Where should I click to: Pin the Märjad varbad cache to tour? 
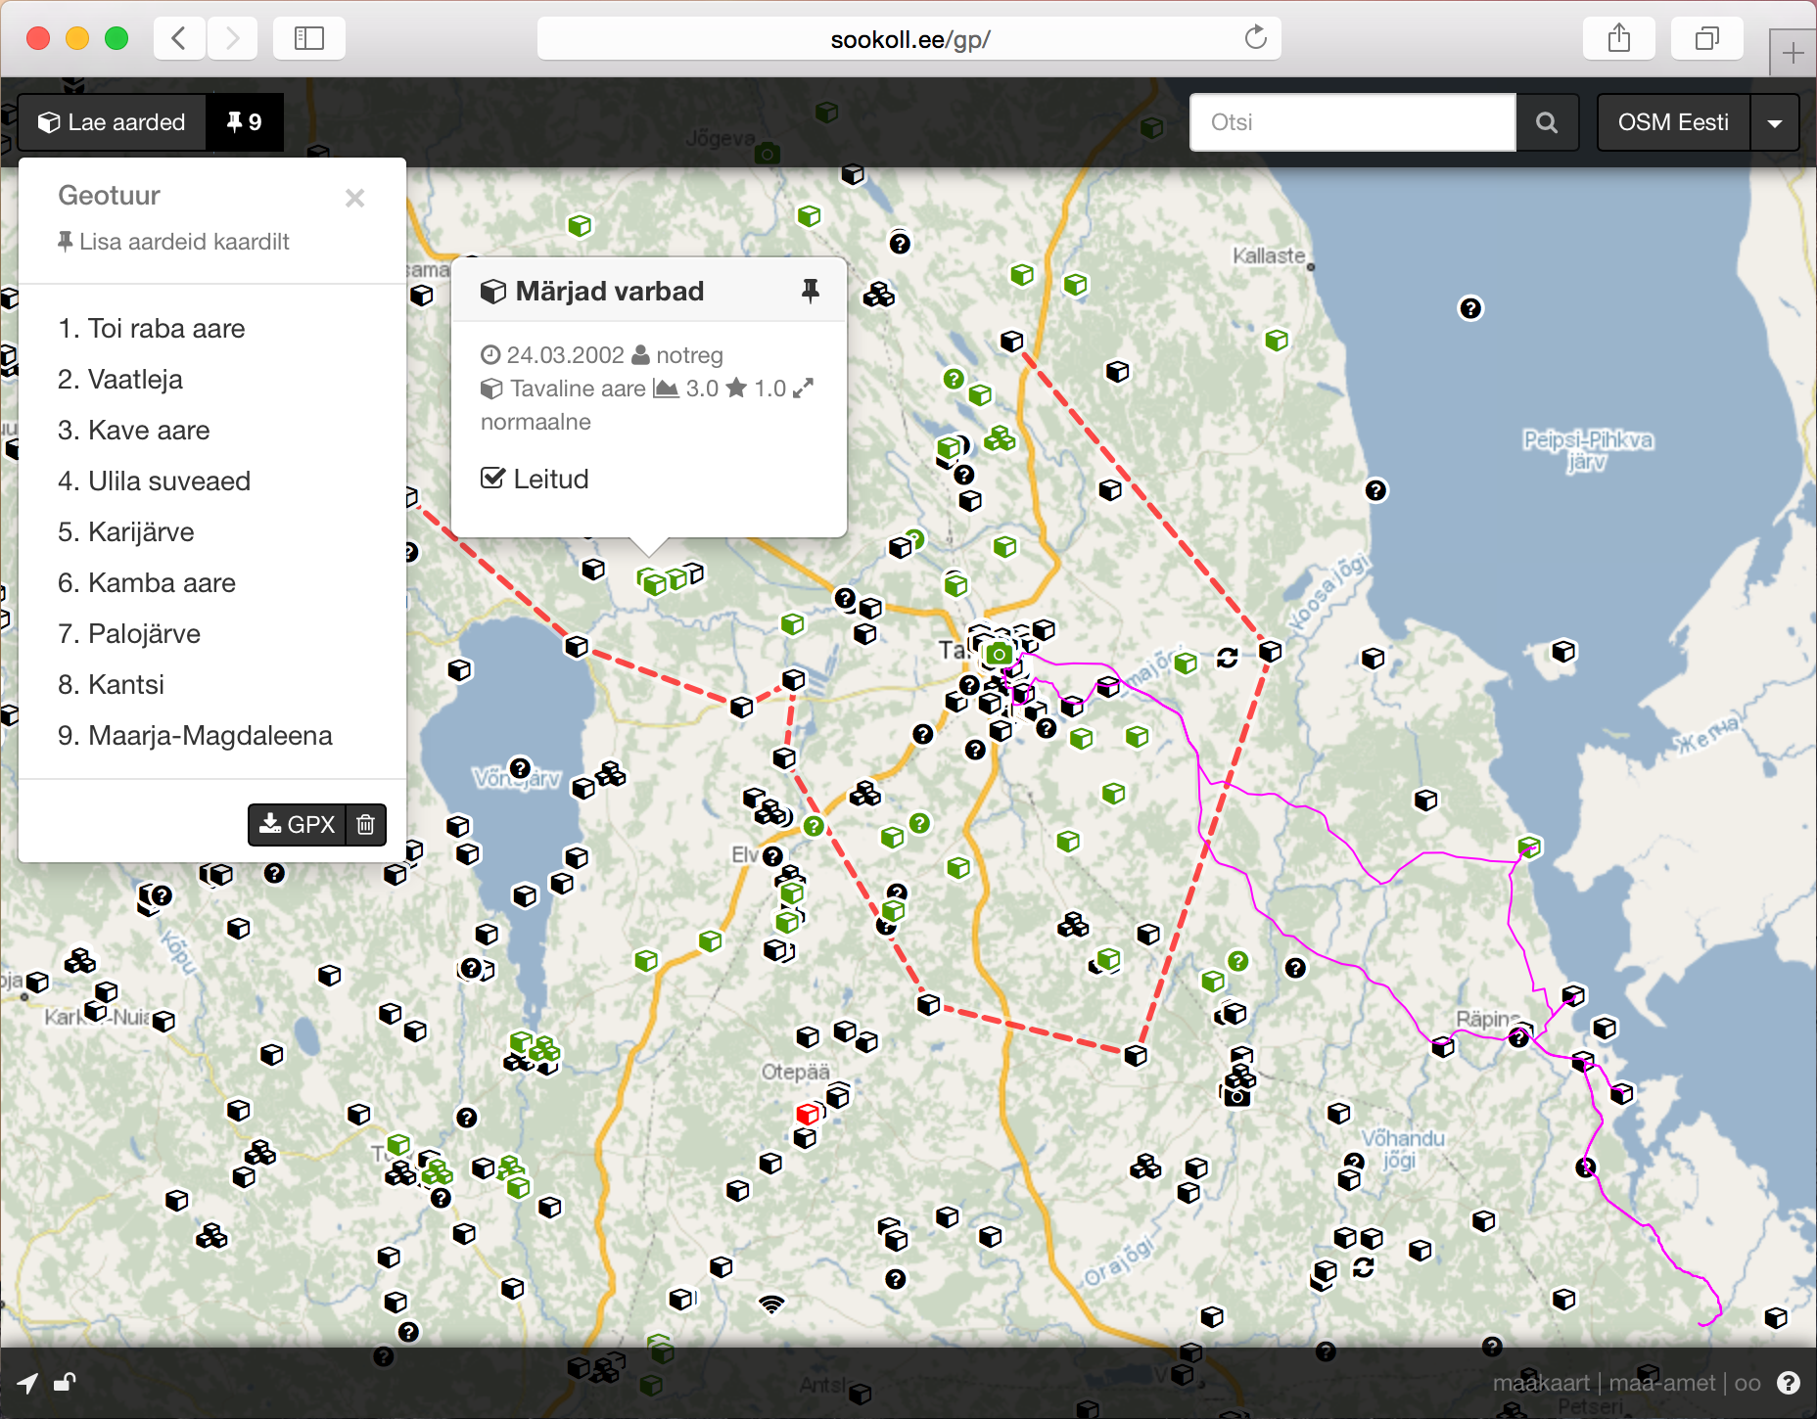tap(810, 291)
